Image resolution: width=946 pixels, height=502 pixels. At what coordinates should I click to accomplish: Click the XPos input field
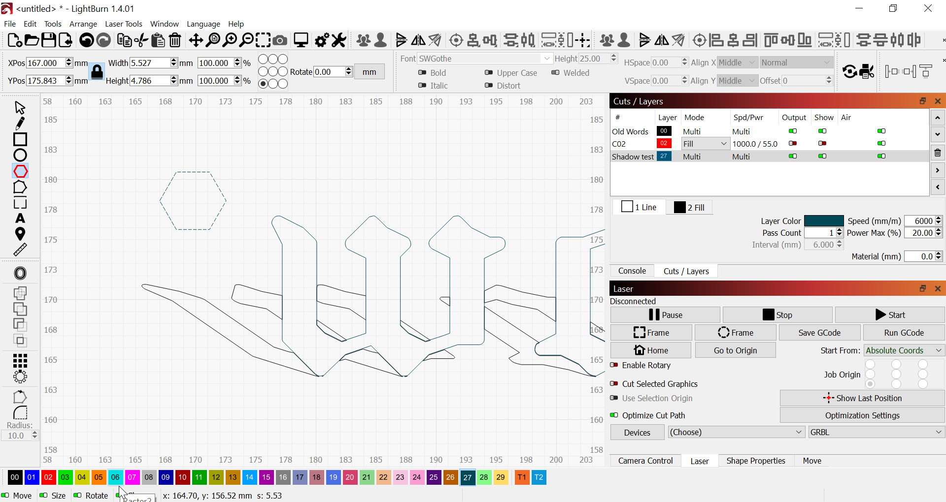click(45, 63)
